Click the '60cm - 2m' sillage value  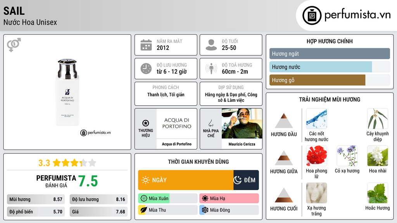coord(235,72)
